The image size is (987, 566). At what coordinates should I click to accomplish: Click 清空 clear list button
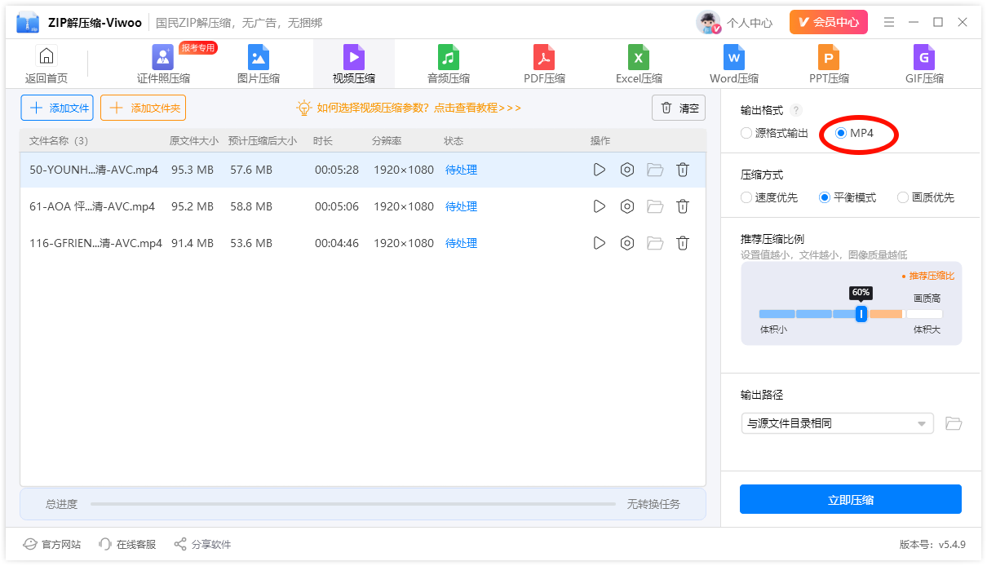[x=679, y=108]
